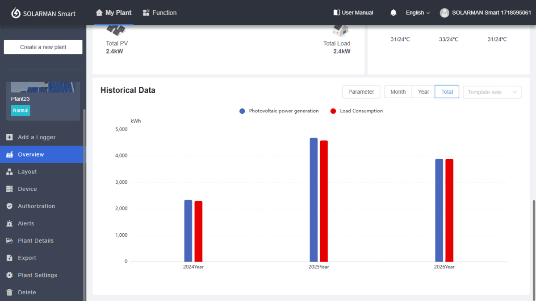The width and height of the screenshot is (536, 301).
Task: Click the Alerts siren icon
Action: click(x=9, y=223)
